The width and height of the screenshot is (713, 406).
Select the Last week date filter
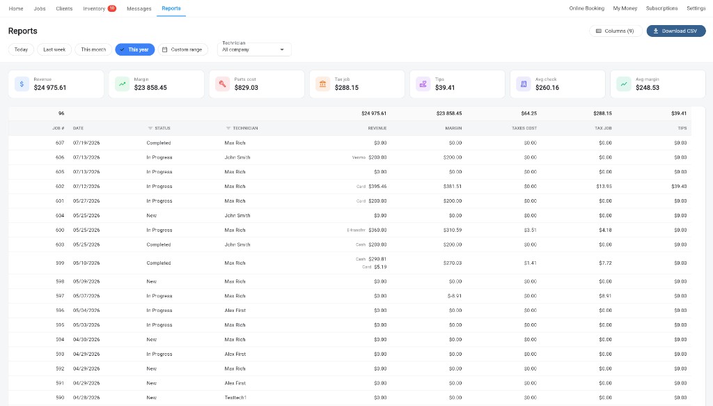pyautogui.click(x=54, y=49)
